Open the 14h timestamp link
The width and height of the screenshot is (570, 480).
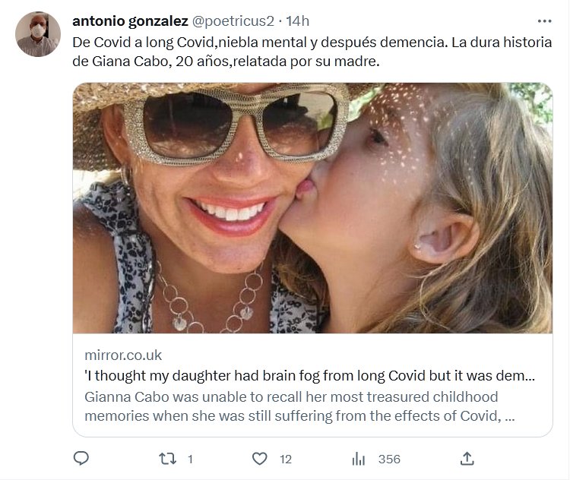click(x=296, y=21)
